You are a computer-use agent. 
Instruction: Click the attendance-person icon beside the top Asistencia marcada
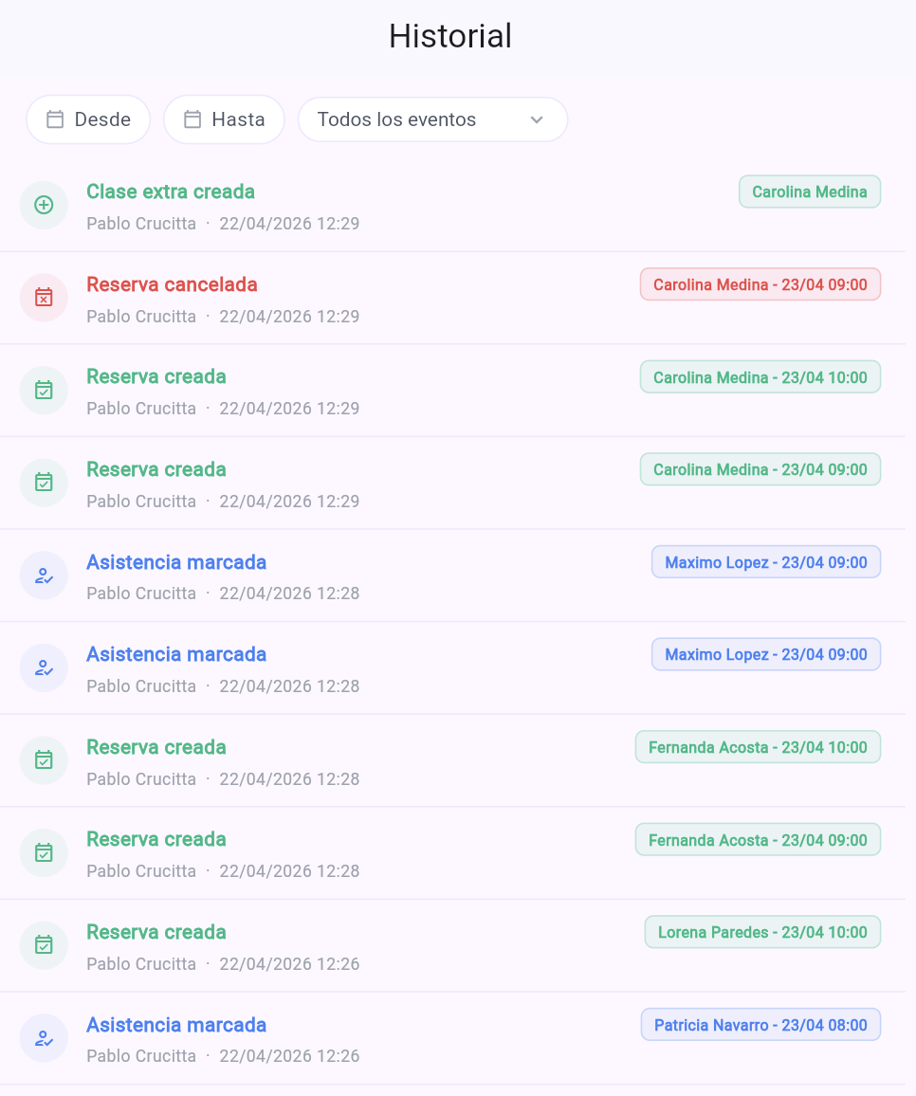(44, 575)
